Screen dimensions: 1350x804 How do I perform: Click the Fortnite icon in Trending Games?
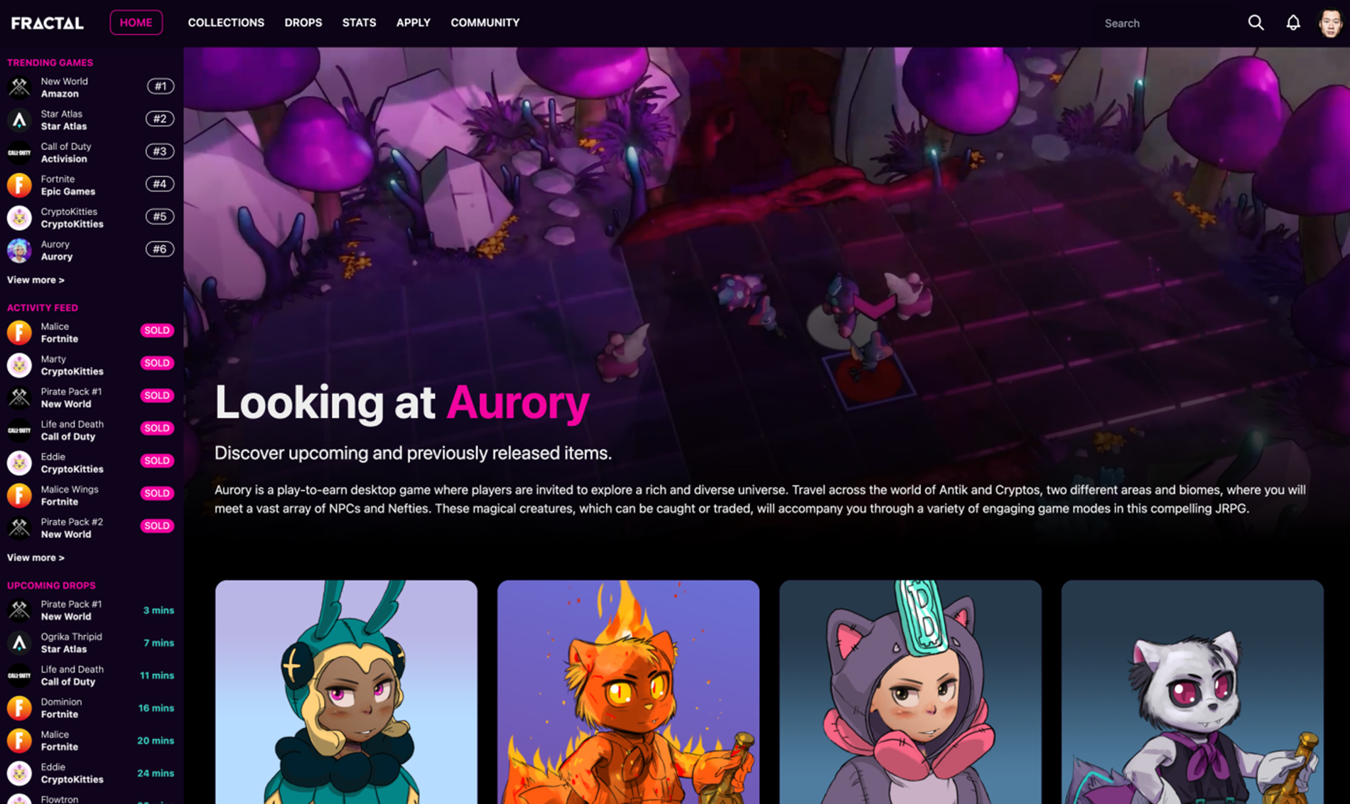[19, 186]
